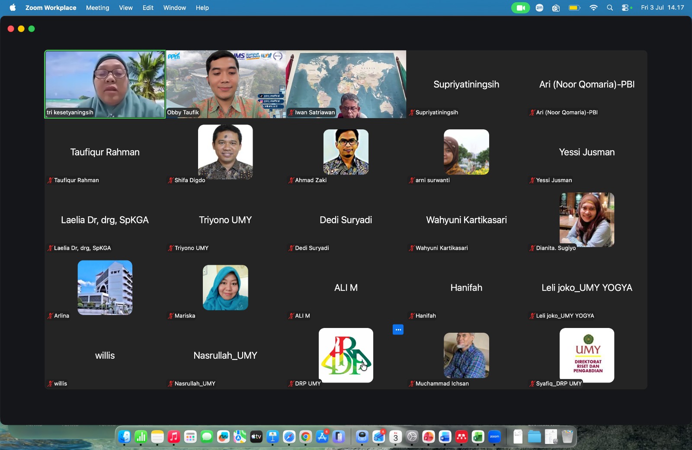692x450 pixels.
Task: Open the Window menu
Action: pos(175,8)
